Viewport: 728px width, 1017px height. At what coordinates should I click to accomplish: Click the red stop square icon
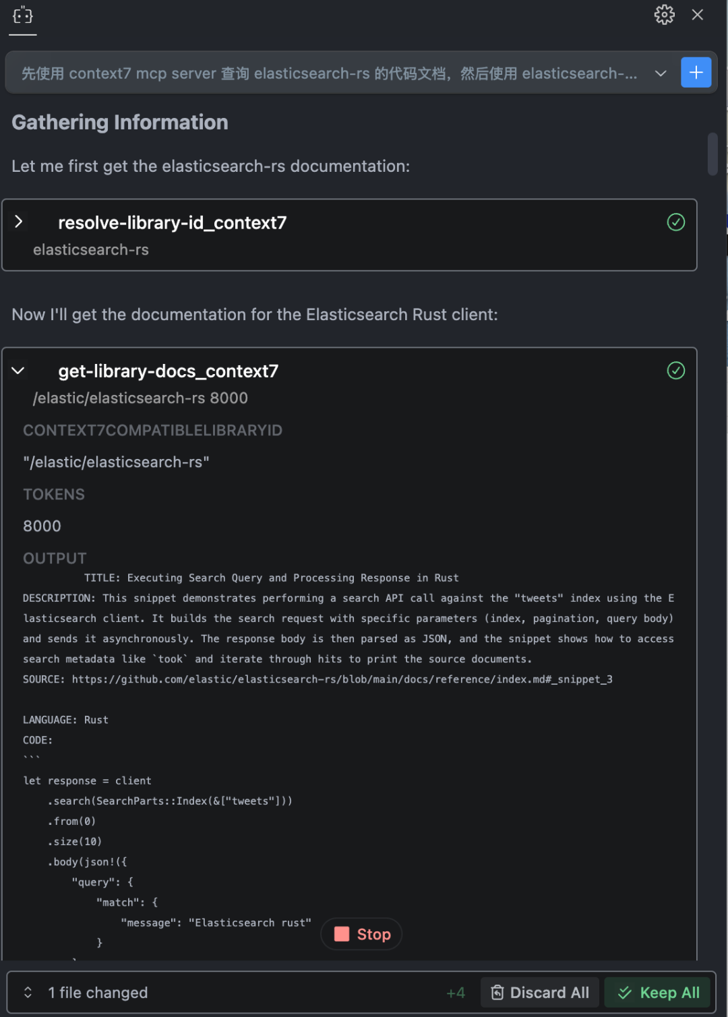click(342, 934)
